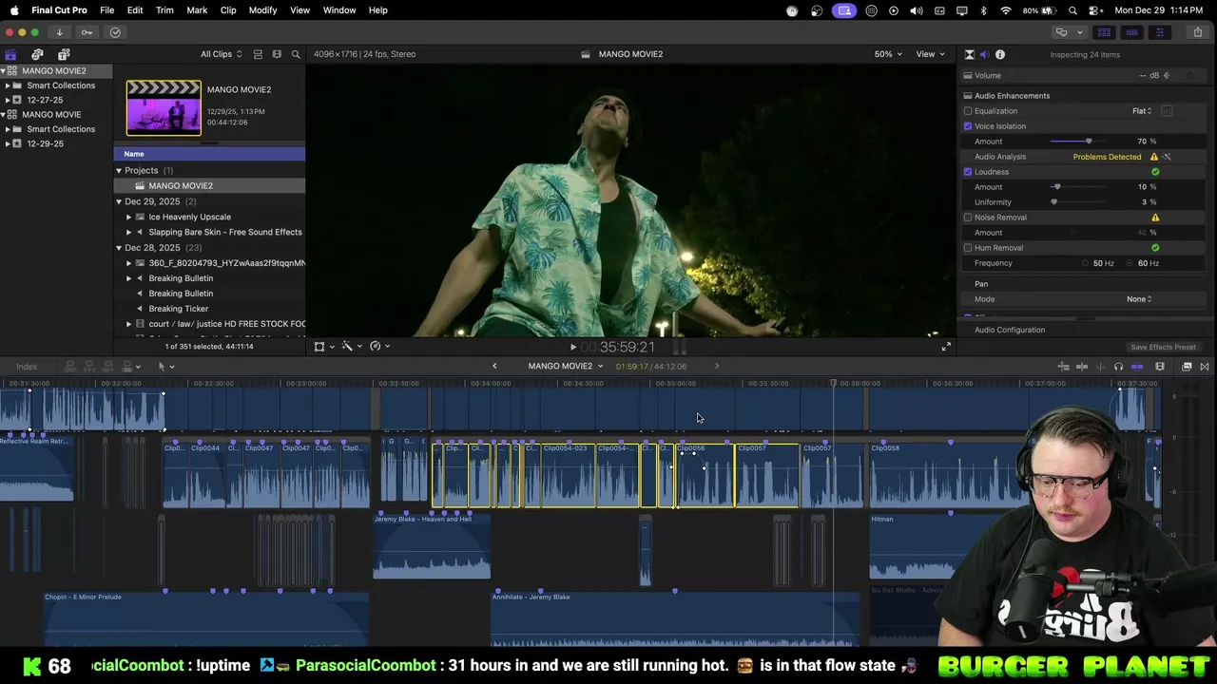This screenshot has height=684, width=1217.
Task: Collapse the Dec 28, 2025 group
Action: [119, 248]
